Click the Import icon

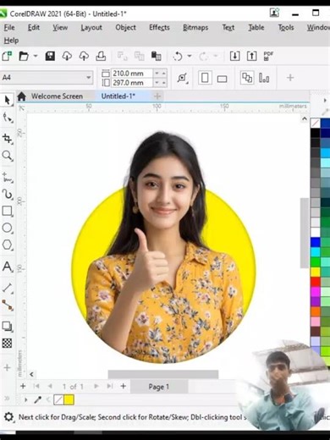click(x=234, y=56)
